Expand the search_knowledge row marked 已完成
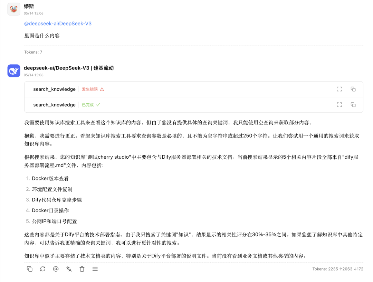Viewport: 373px width, 282px height. tap(194, 105)
